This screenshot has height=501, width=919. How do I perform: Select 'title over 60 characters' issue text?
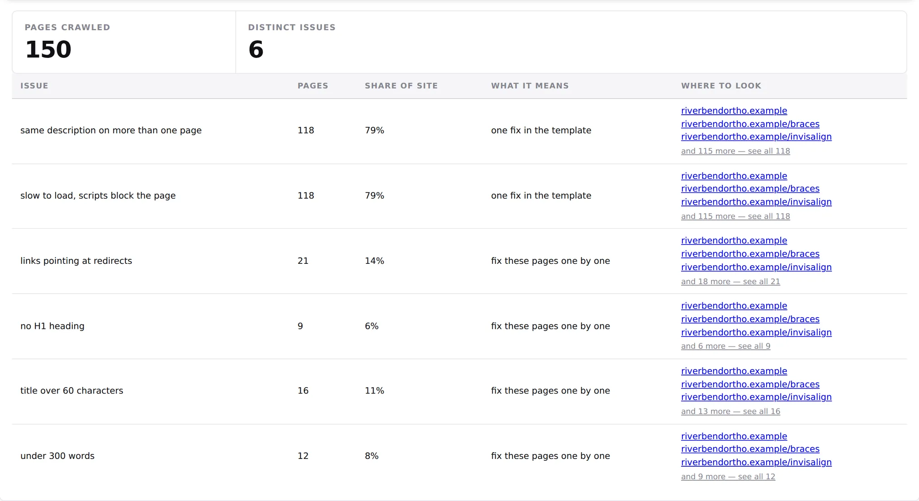click(71, 391)
